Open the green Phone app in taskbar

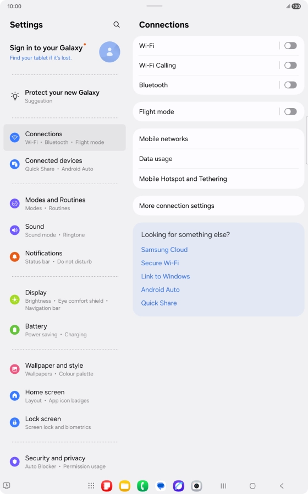pos(142,486)
